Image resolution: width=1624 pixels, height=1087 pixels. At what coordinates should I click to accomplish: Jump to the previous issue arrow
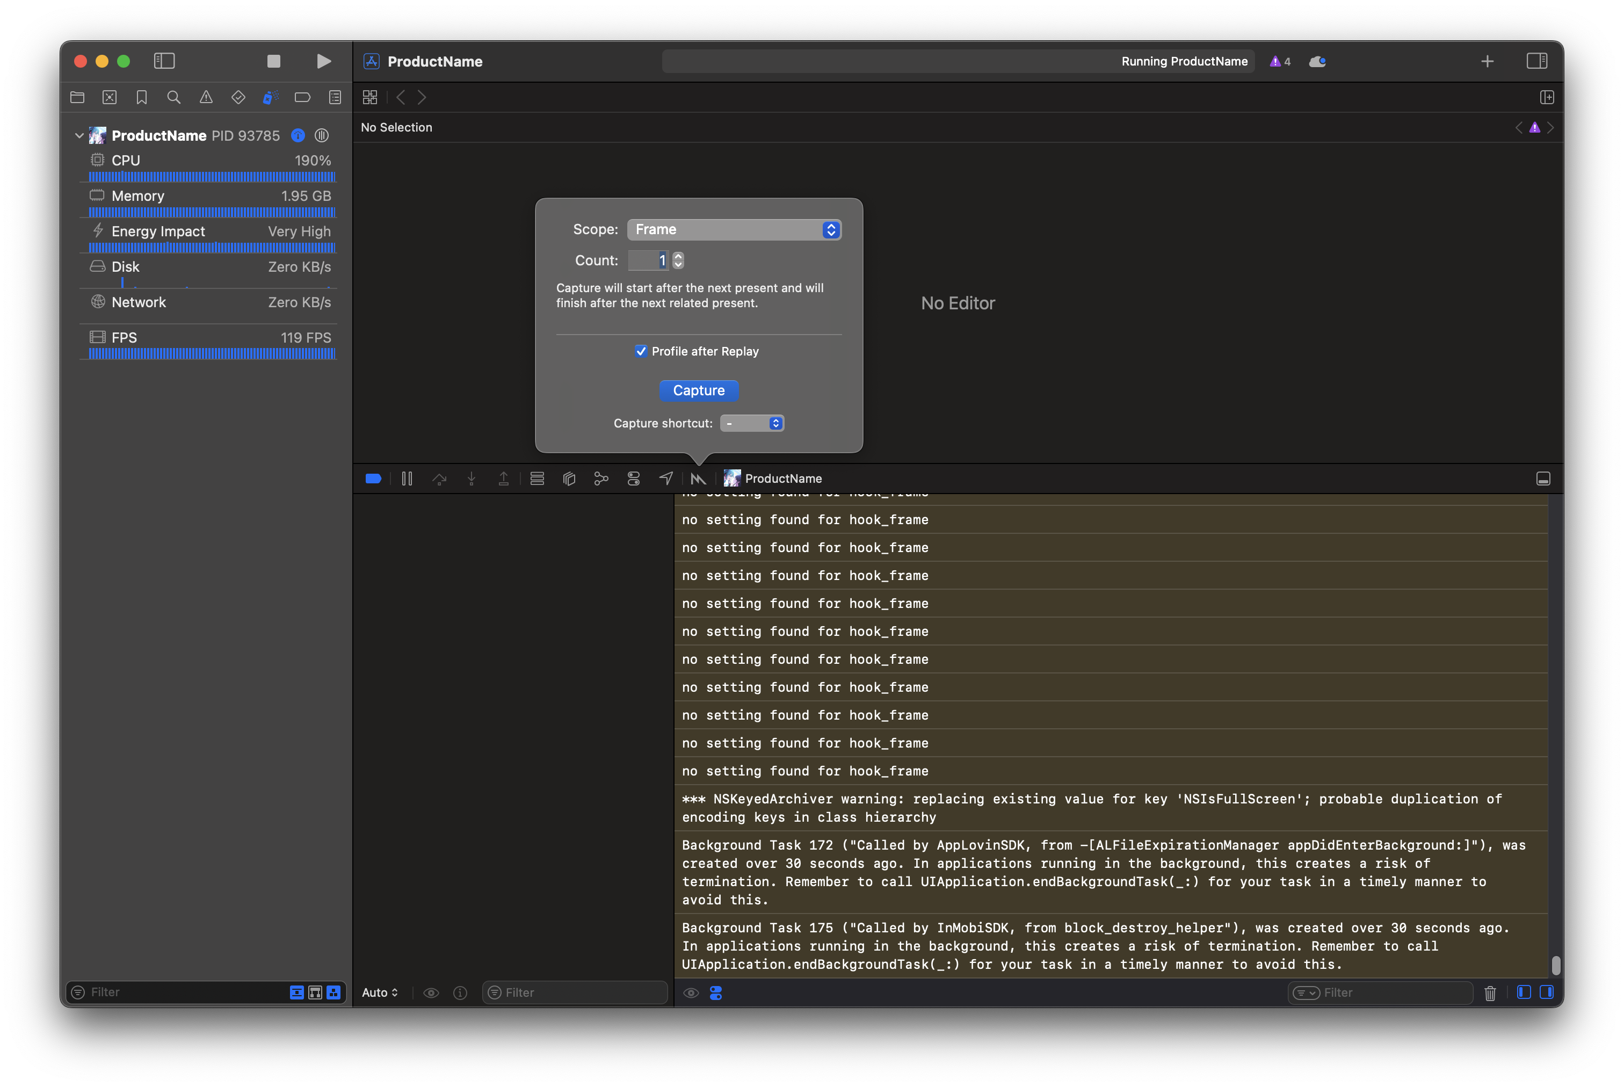pos(1519,128)
